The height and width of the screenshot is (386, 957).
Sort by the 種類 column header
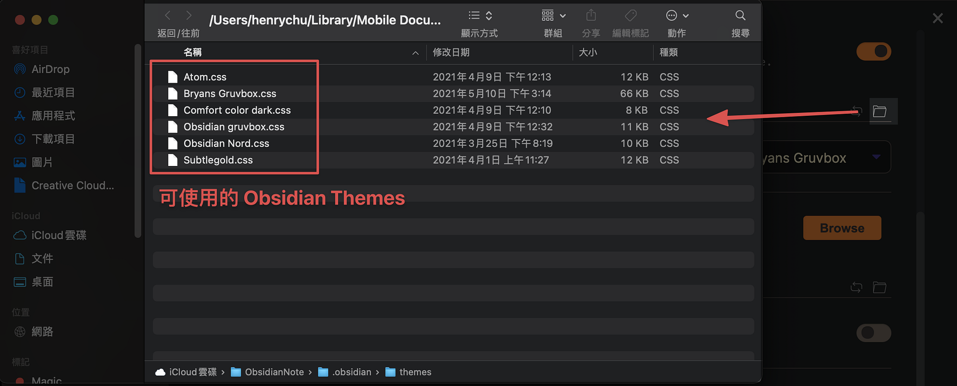668,52
